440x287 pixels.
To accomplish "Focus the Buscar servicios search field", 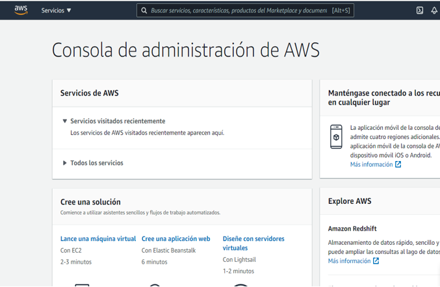I will [245, 10].
